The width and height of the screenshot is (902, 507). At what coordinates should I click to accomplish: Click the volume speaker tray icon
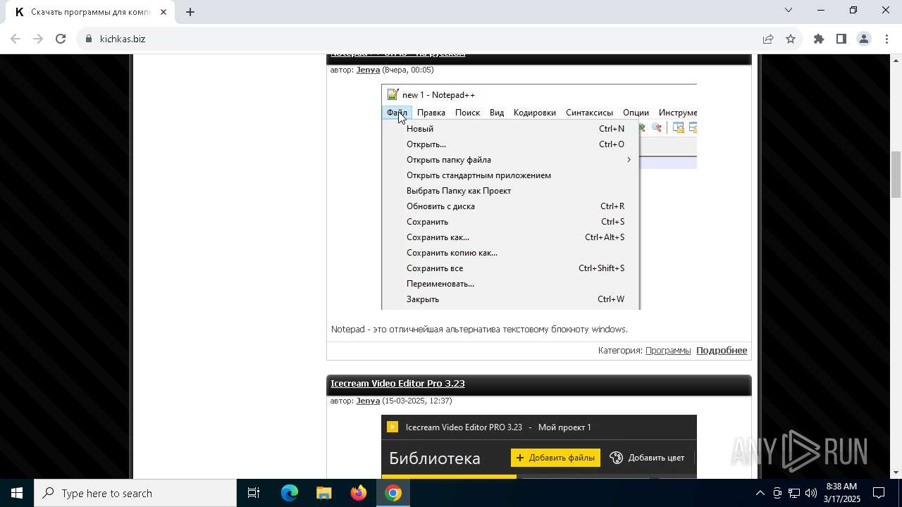click(811, 493)
